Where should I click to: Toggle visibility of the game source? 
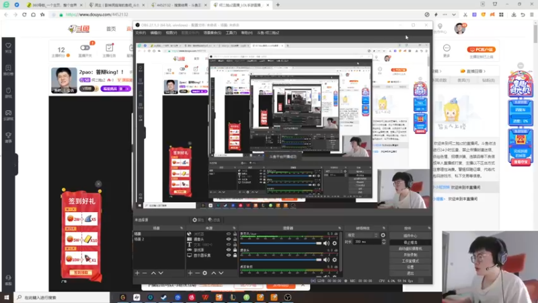coord(229,250)
